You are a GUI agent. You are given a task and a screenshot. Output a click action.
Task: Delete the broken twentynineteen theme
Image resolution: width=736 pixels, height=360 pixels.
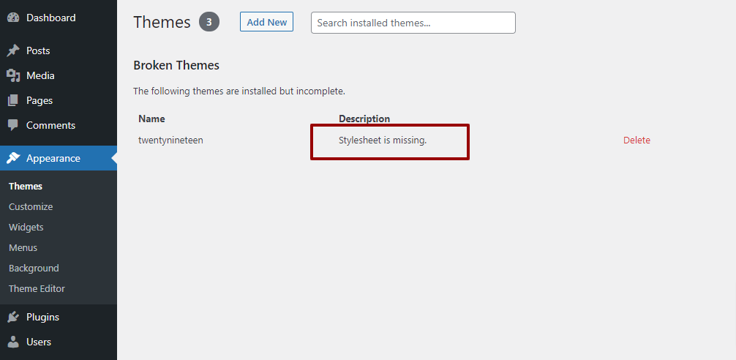pyautogui.click(x=637, y=140)
